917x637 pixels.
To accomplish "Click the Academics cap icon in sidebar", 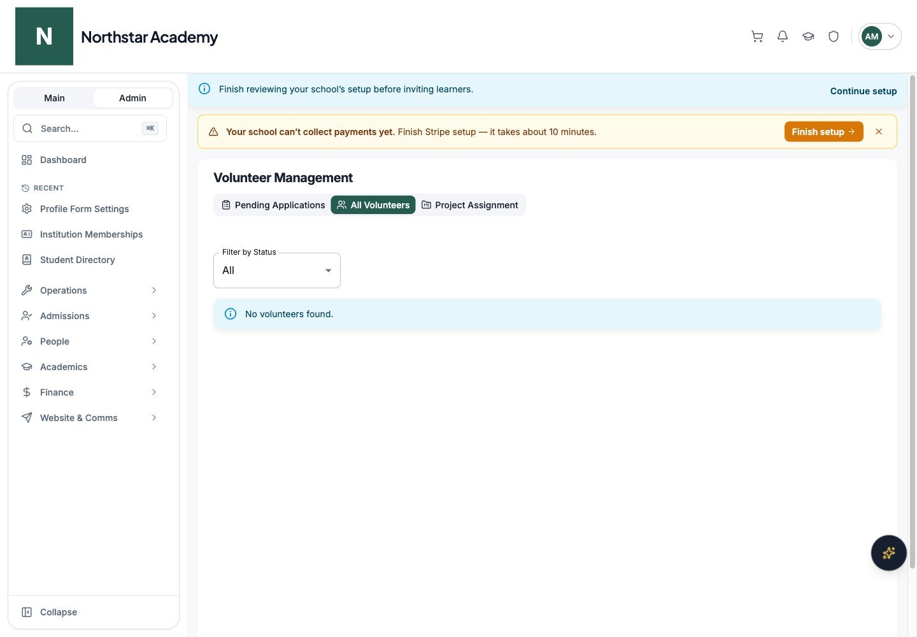I will (27, 367).
